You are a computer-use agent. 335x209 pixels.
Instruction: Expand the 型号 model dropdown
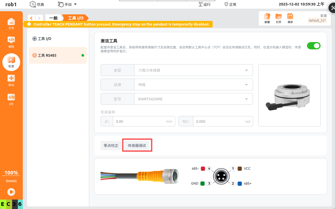point(193,99)
